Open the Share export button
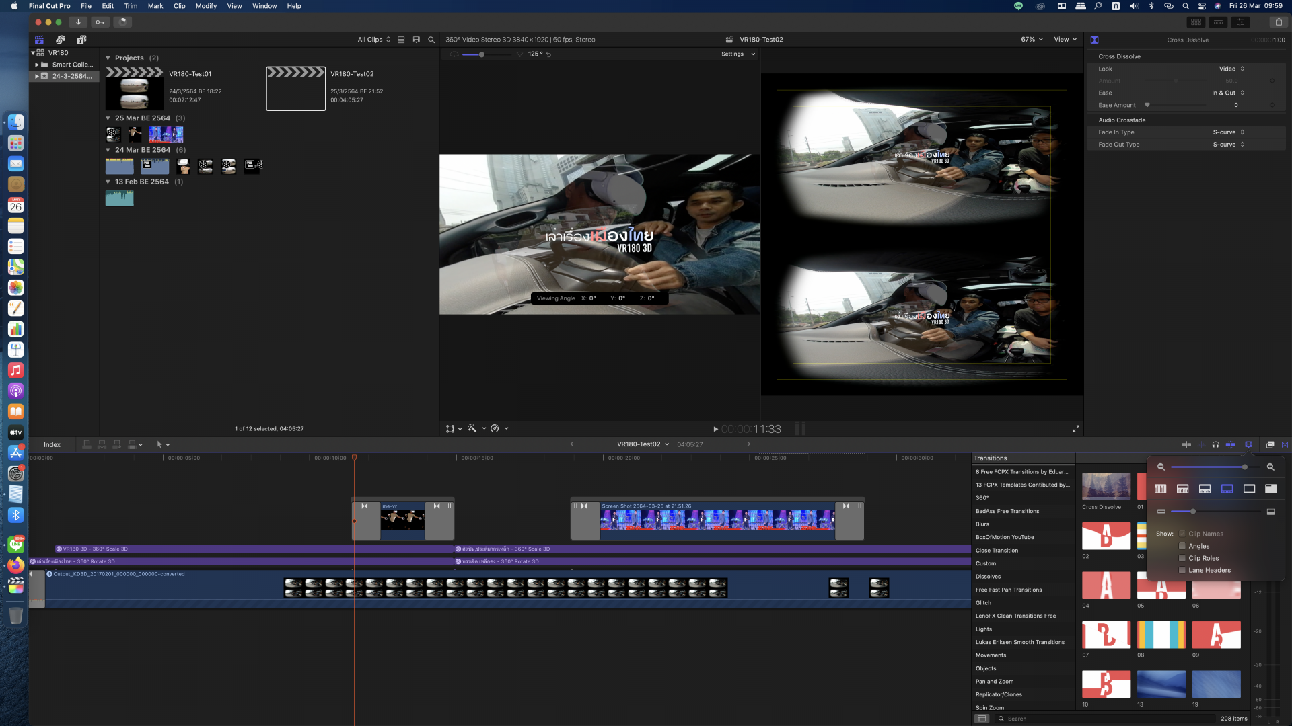Image resolution: width=1292 pixels, height=726 pixels. (1279, 22)
